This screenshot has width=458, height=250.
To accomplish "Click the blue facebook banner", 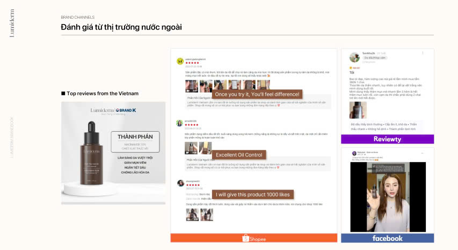I will coord(387,238).
